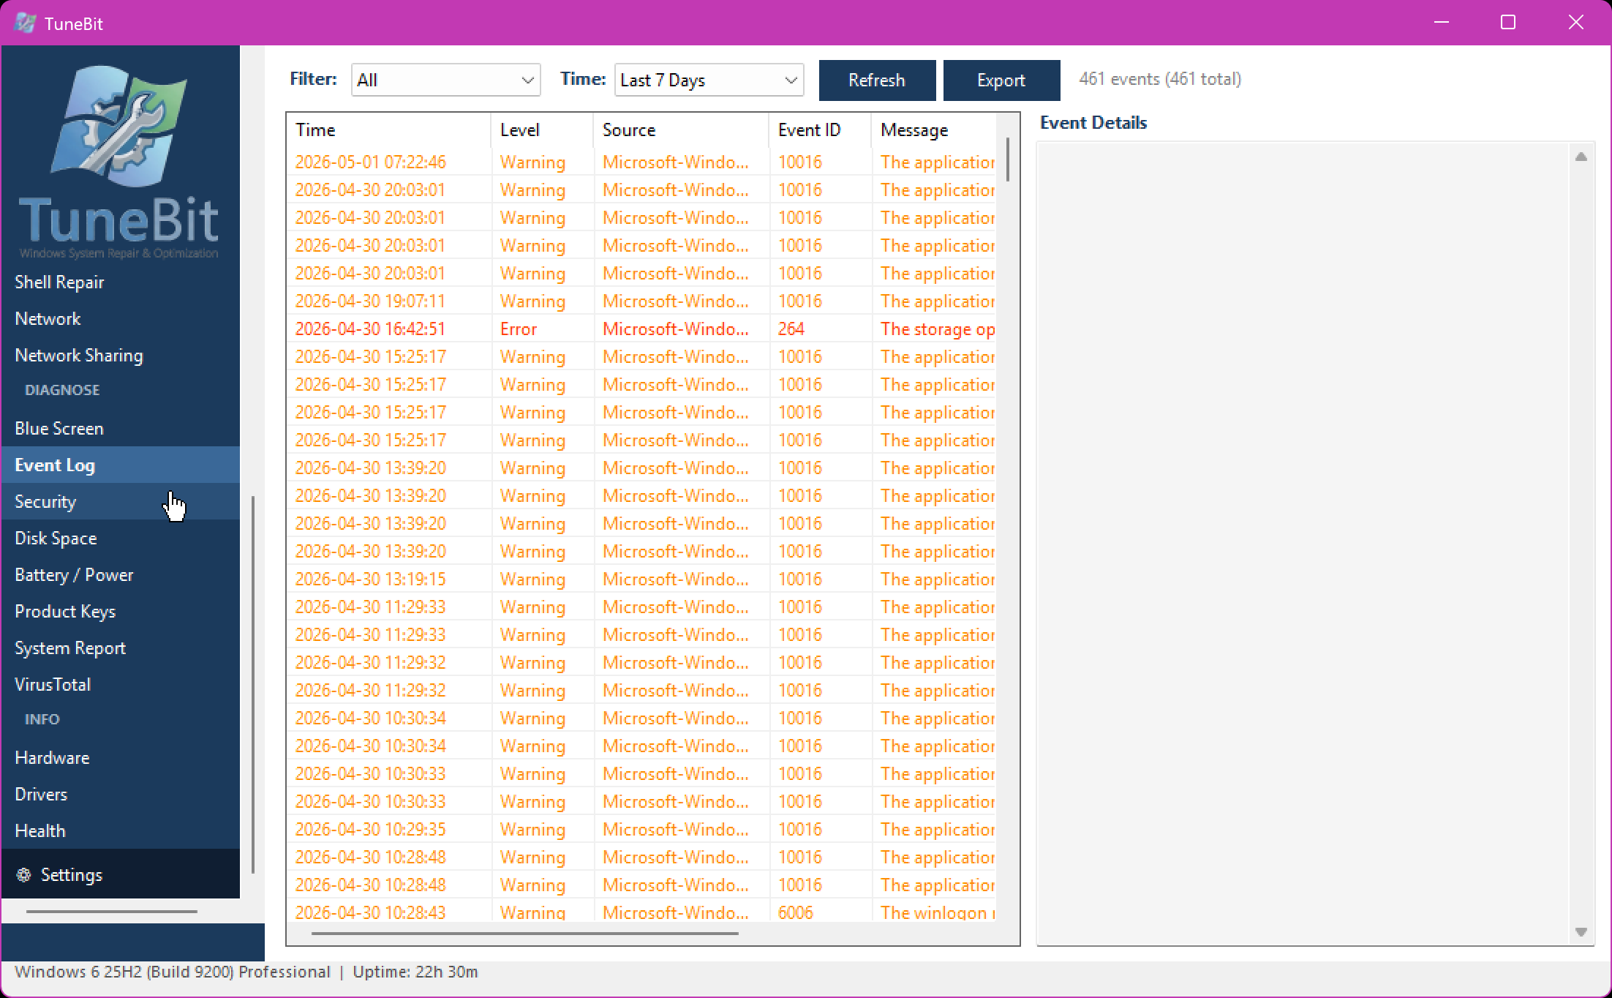
Task: Open Battery / Power page
Action: (x=121, y=574)
